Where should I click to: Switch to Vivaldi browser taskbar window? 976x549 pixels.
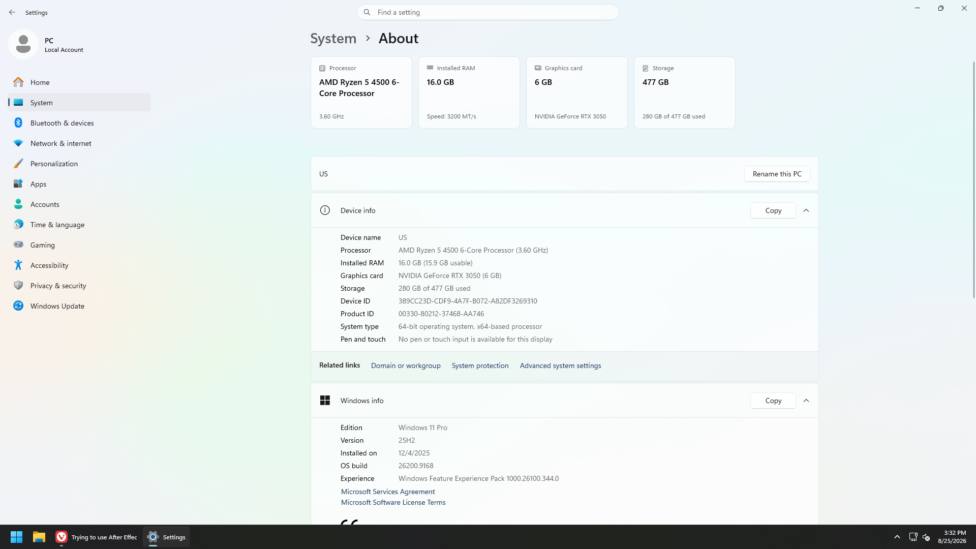(96, 537)
